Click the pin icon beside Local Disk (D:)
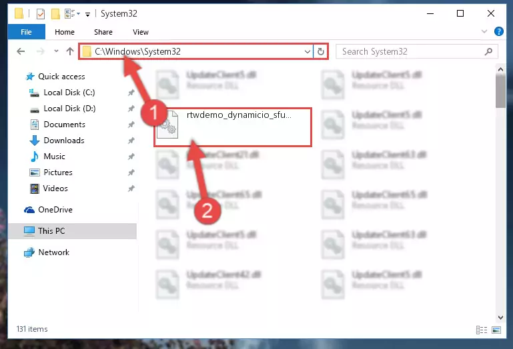Image resolution: width=513 pixels, height=349 pixels. [131, 109]
